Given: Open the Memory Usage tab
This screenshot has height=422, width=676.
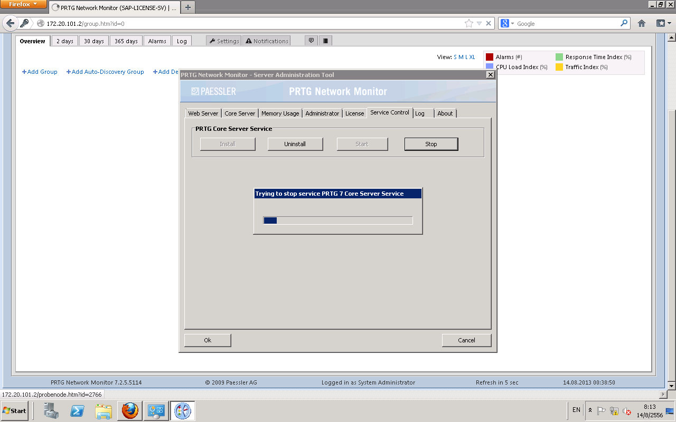Looking at the screenshot, I should coord(280,113).
